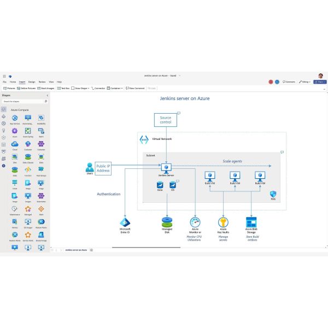Click the diagram title Jenkins server on Azure
The height and width of the screenshot is (328, 328).
[185, 98]
